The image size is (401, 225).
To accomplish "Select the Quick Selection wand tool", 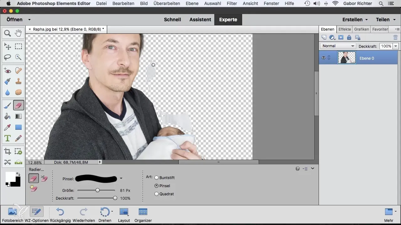I will pos(18,57).
